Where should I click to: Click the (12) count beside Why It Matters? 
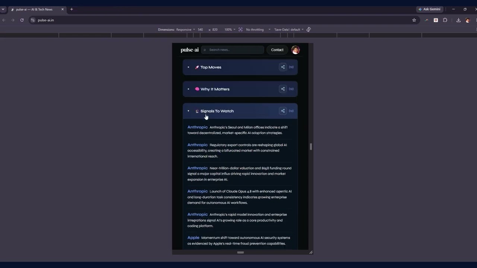pyautogui.click(x=291, y=89)
